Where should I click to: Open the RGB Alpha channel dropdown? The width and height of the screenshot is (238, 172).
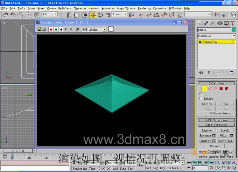(x=94, y=30)
